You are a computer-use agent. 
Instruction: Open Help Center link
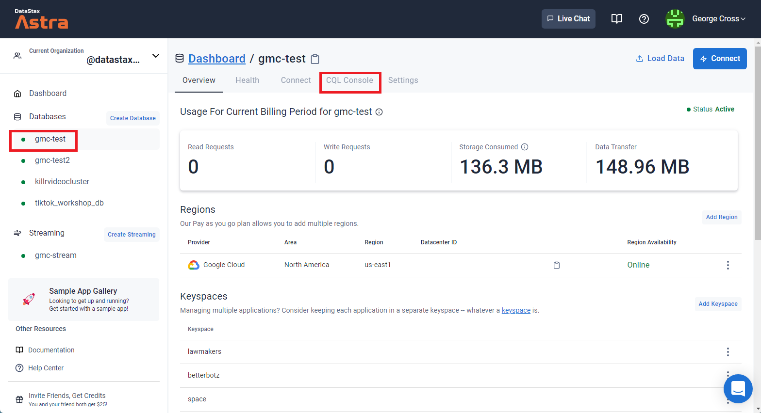coord(46,368)
